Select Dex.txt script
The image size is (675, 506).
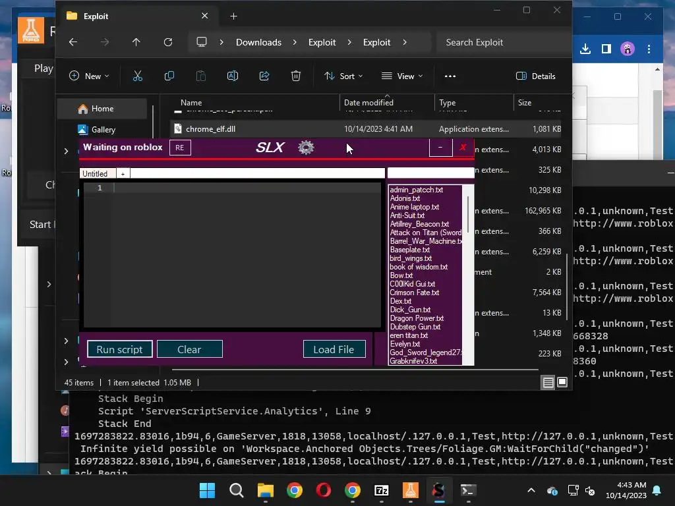coord(400,301)
